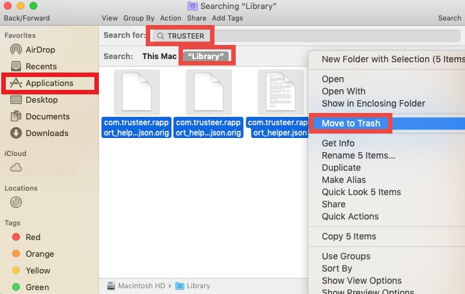Click the Macintosh HD drive icon
465x294 pixels.
click(x=111, y=286)
